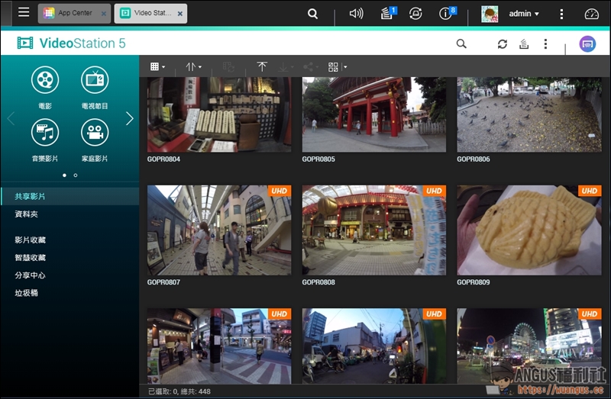This screenshot has width=611, height=399.
Task: Go to next category page arrow
Action: (x=130, y=118)
